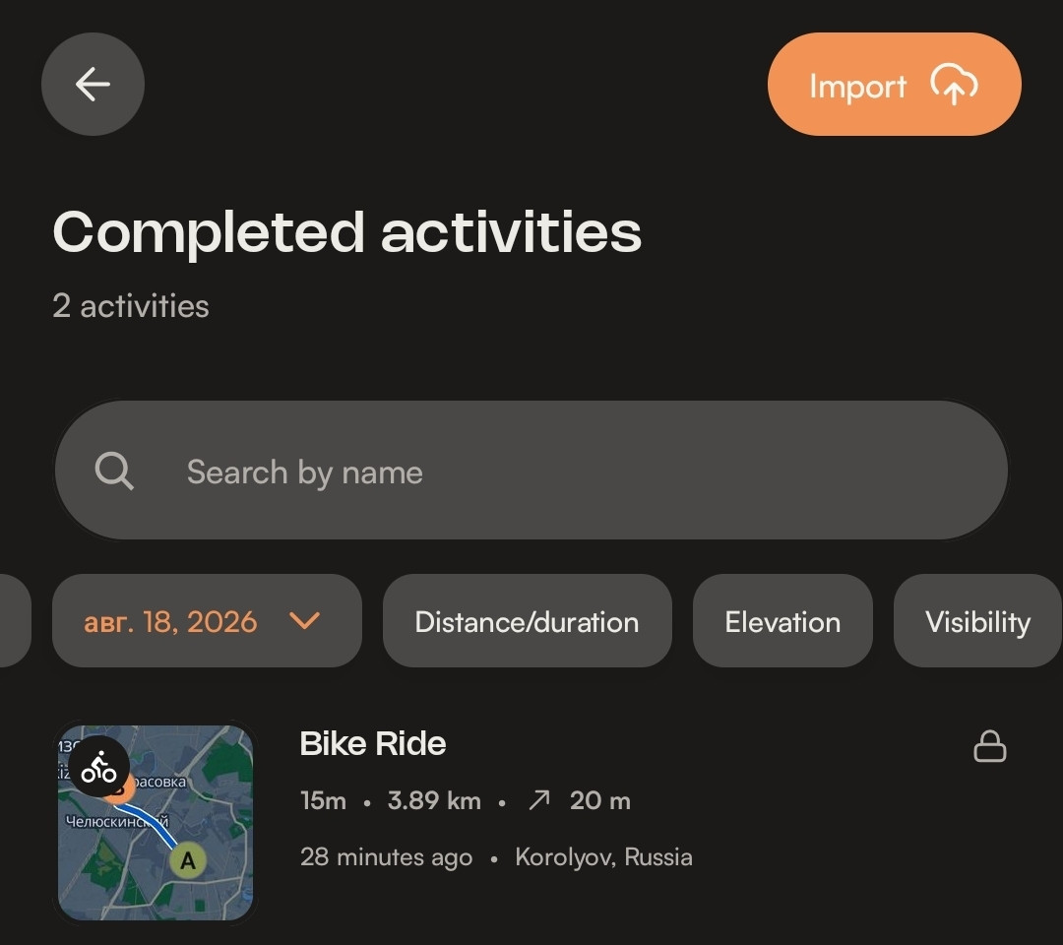The width and height of the screenshot is (1063, 945).
Task: Click the magnifying glass search icon
Action: tap(114, 472)
